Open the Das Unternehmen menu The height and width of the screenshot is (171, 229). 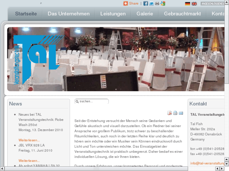click(x=69, y=14)
